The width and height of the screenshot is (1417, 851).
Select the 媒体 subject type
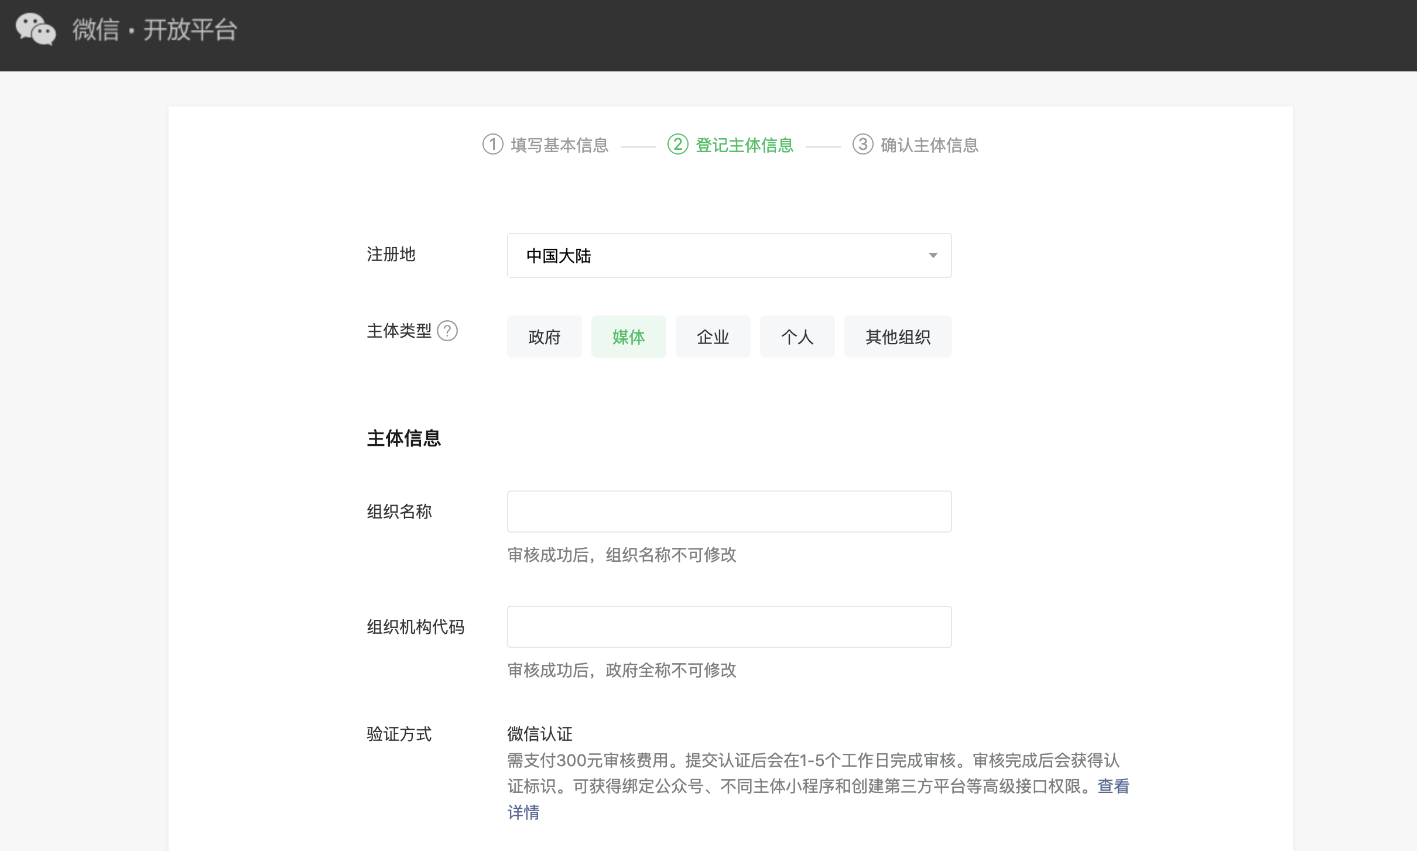pyautogui.click(x=628, y=337)
